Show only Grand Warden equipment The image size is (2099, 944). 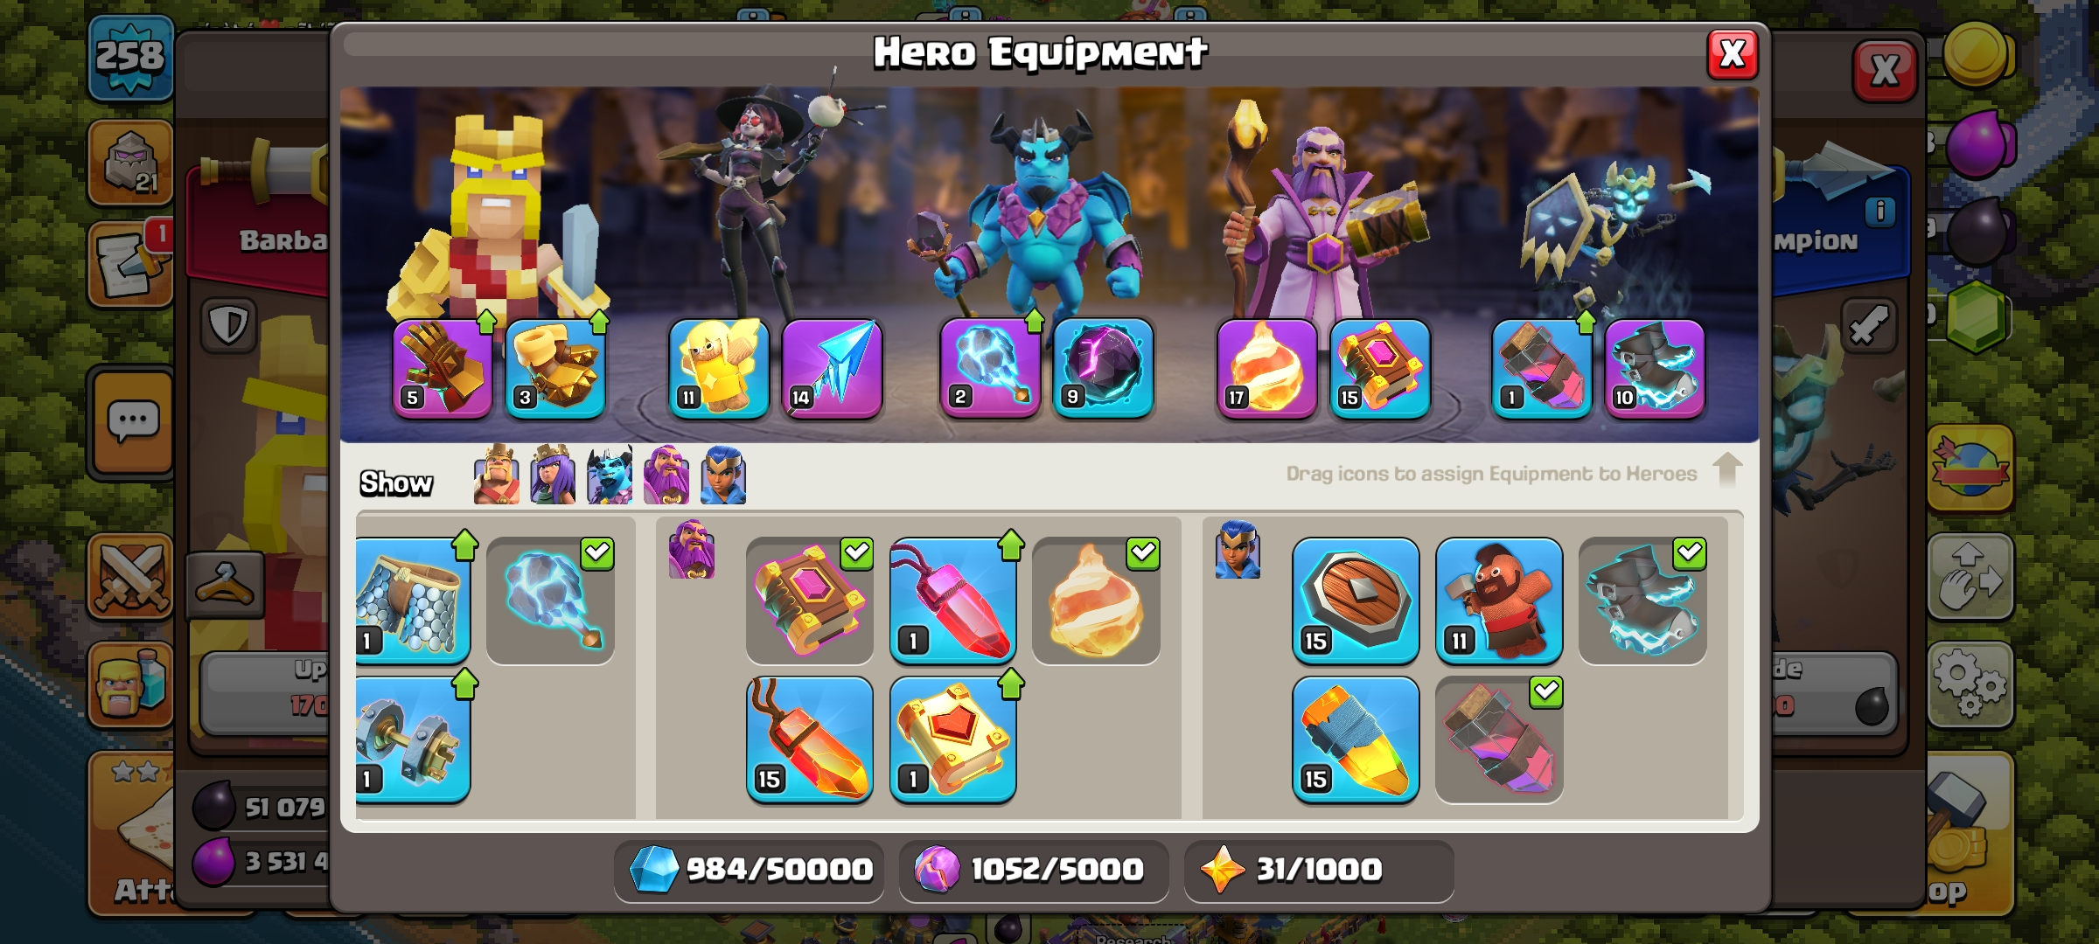(666, 475)
